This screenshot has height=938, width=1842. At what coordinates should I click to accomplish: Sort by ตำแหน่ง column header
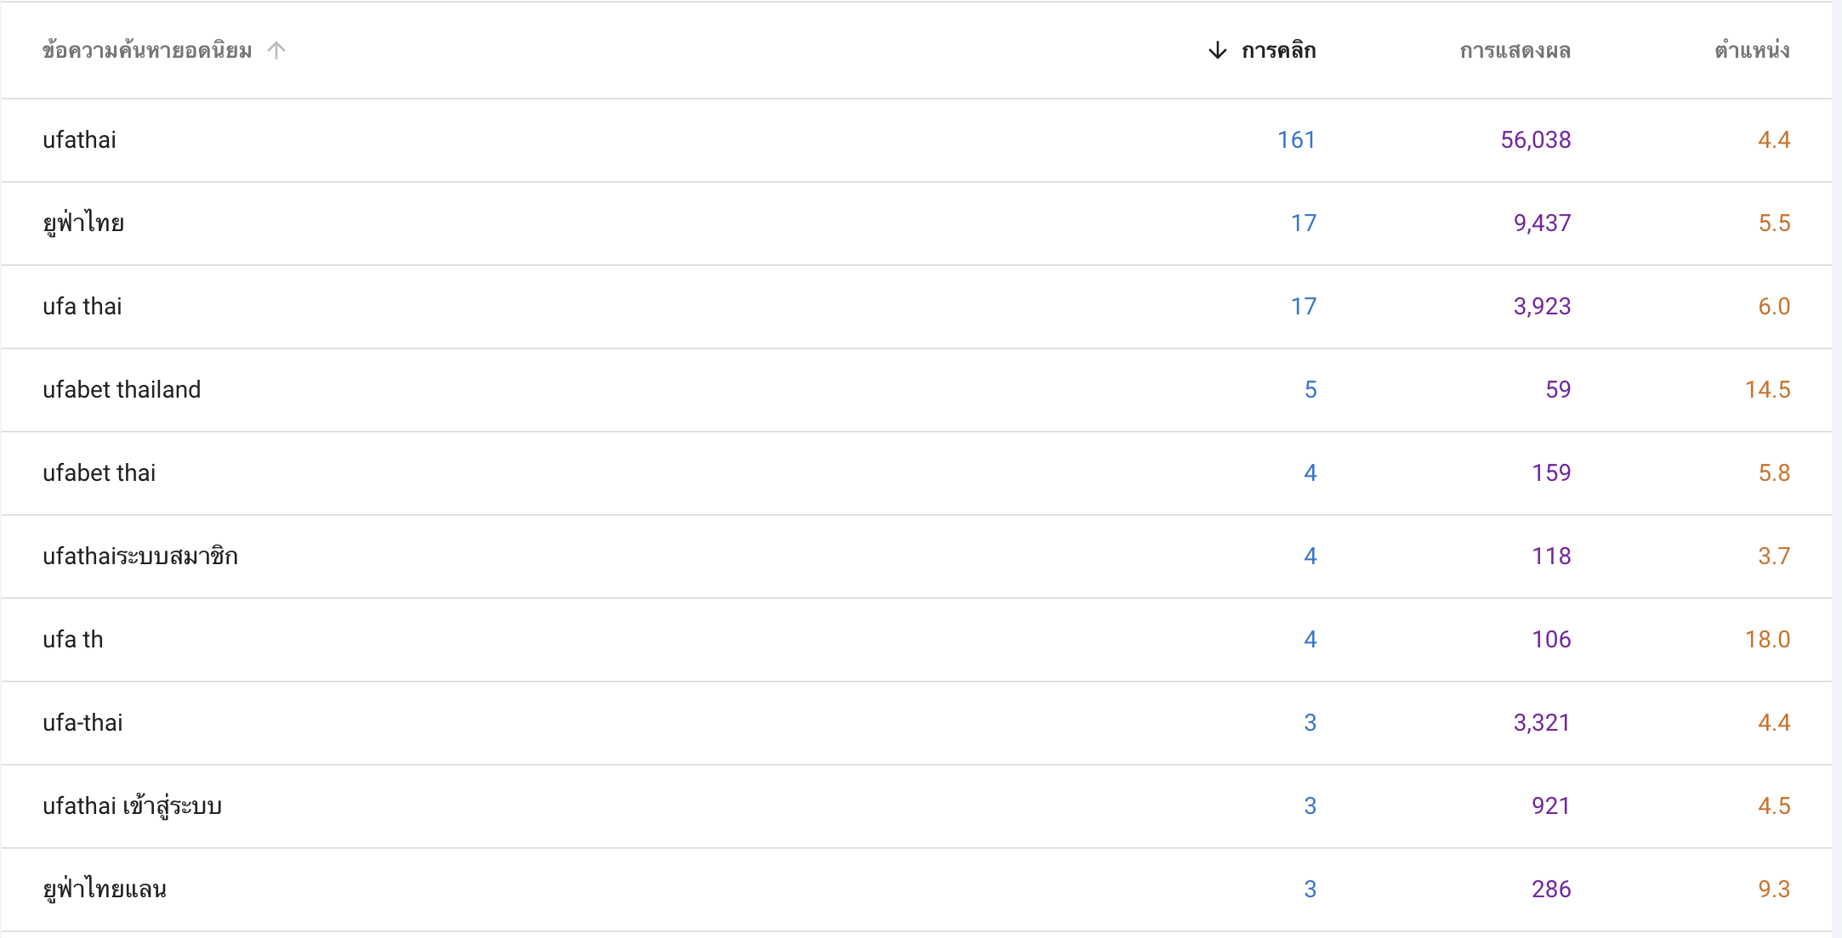click(1752, 50)
